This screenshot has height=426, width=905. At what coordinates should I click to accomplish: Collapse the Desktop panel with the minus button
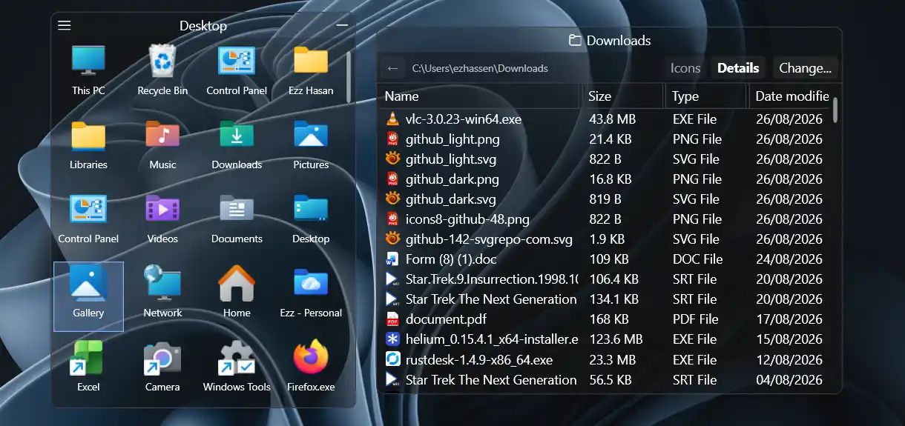tap(342, 25)
